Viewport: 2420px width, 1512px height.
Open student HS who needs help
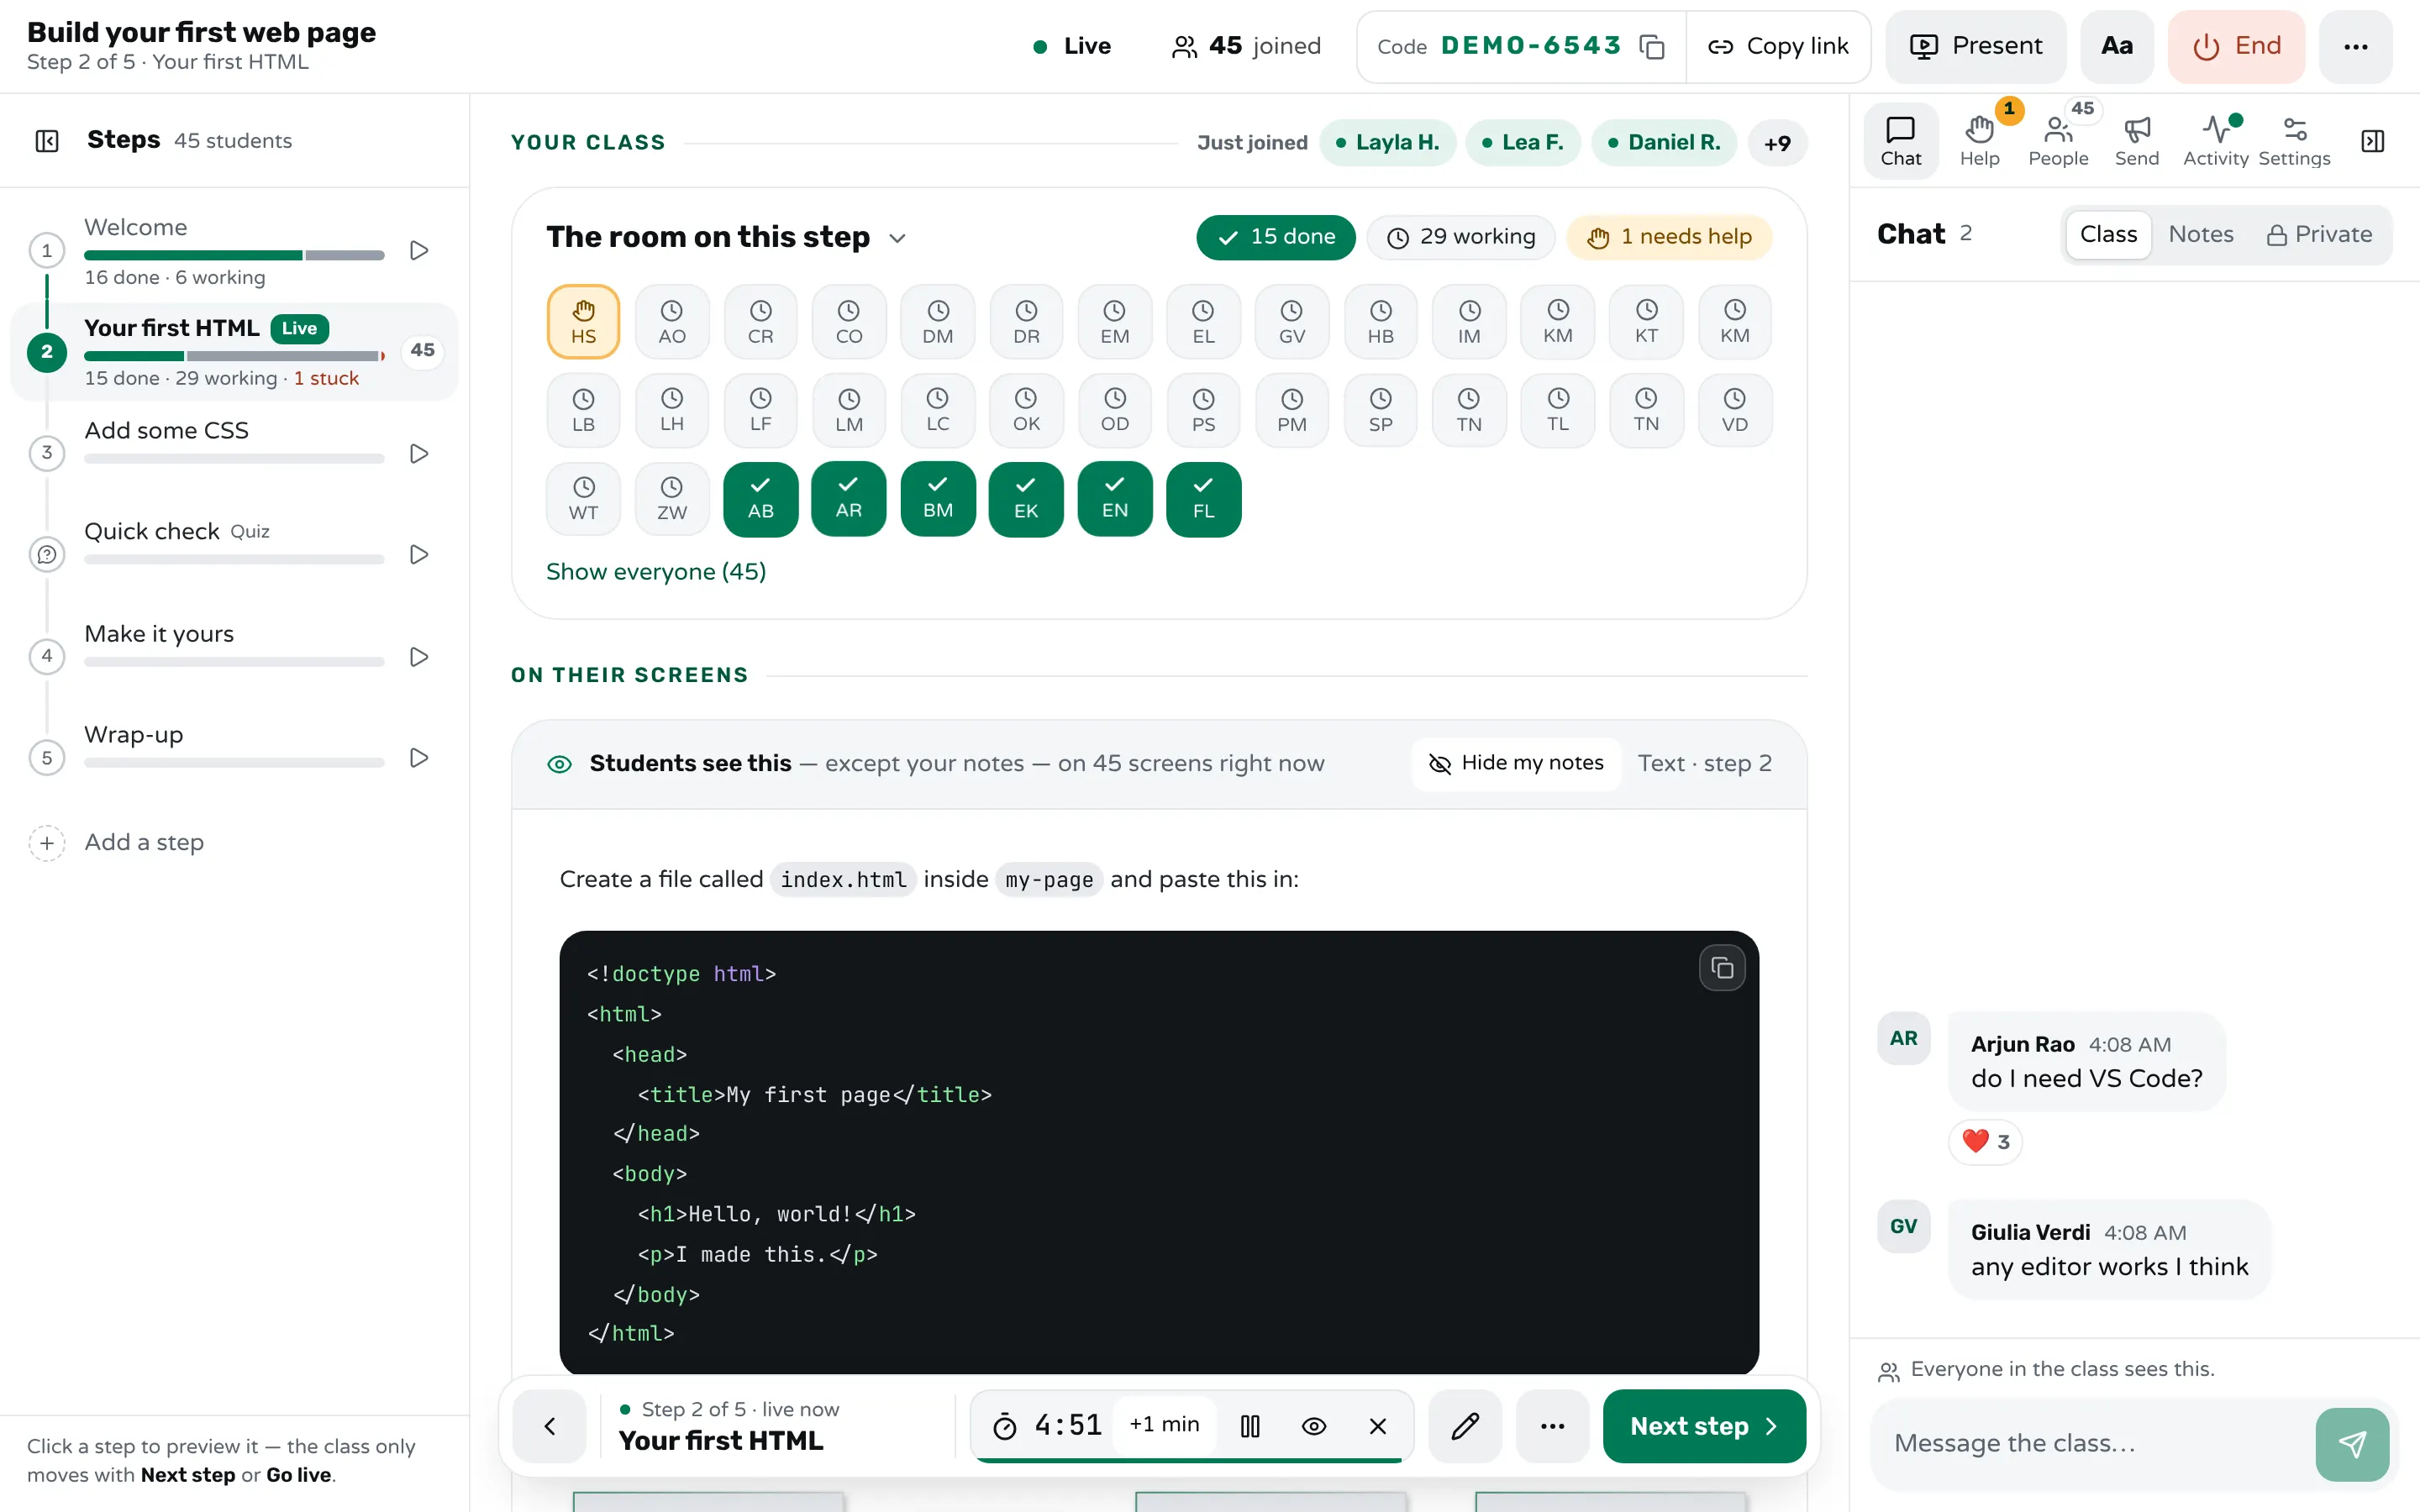(x=583, y=322)
